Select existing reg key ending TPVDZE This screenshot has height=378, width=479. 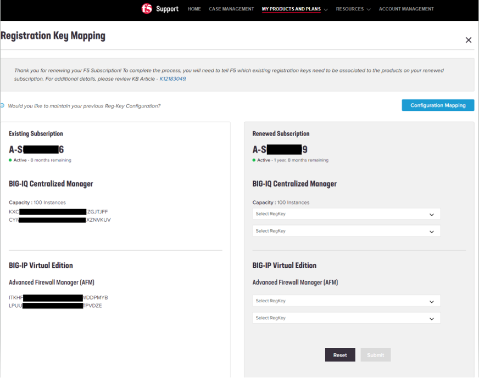pyautogui.click(x=55, y=306)
